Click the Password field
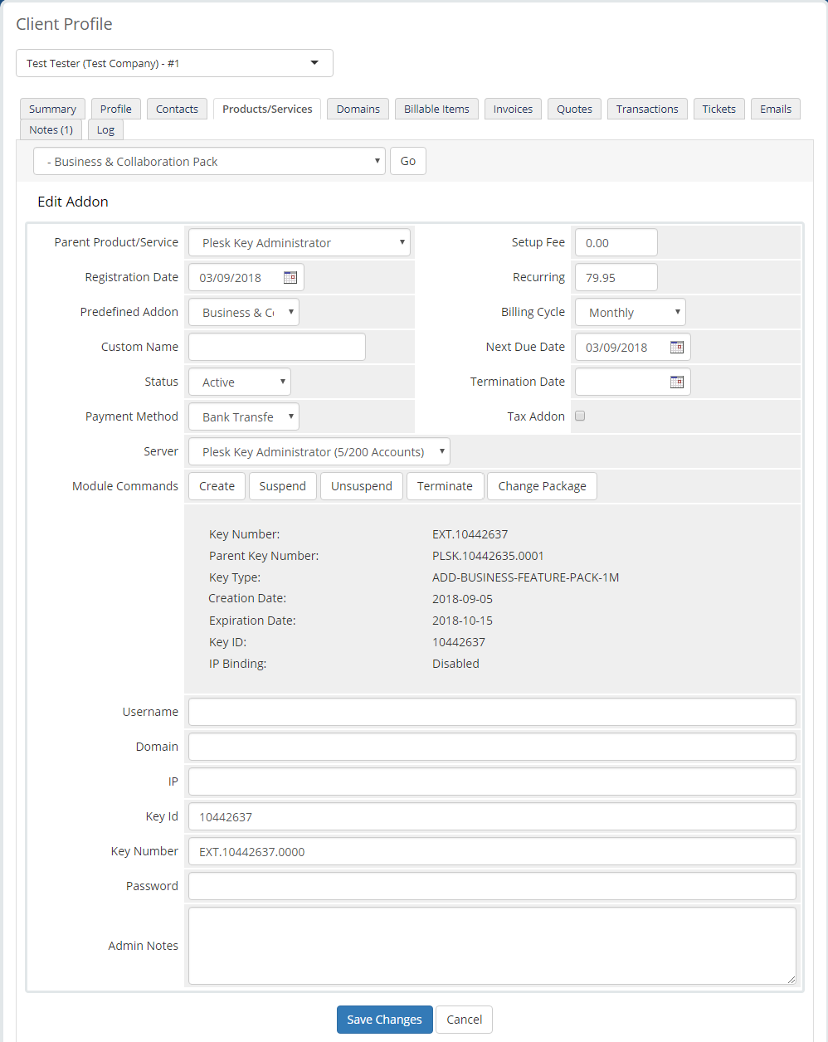The height and width of the screenshot is (1042, 828). pos(492,886)
